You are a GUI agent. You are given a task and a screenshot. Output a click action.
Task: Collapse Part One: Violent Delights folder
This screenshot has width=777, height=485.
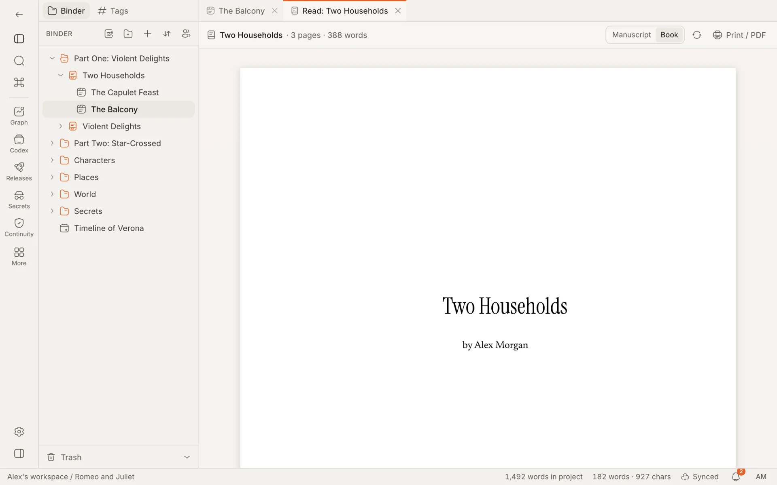52,59
